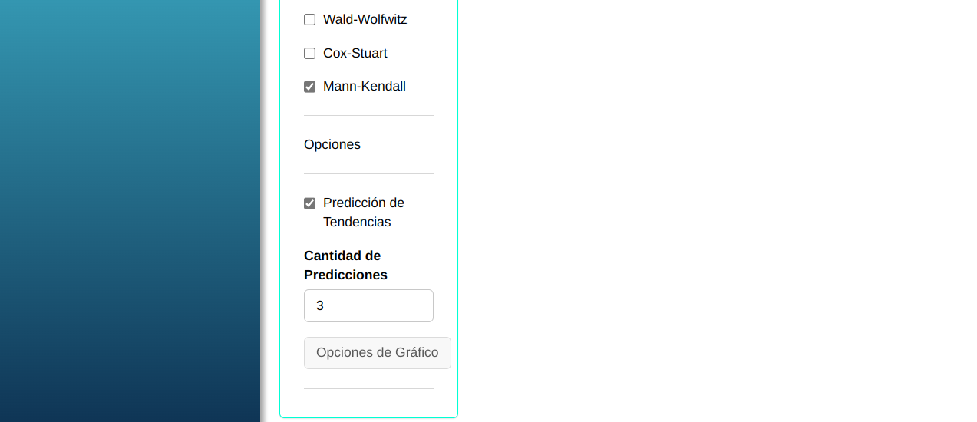
Task: Click the "Wald-Wolfwitz" label text
Action: coord(365,20)
